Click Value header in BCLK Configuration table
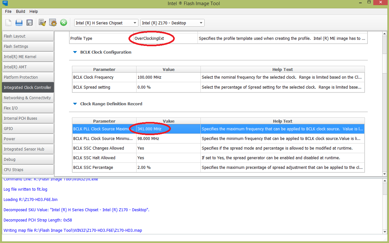389x243 pixels. pyautogui.click(x=168, y=69)
